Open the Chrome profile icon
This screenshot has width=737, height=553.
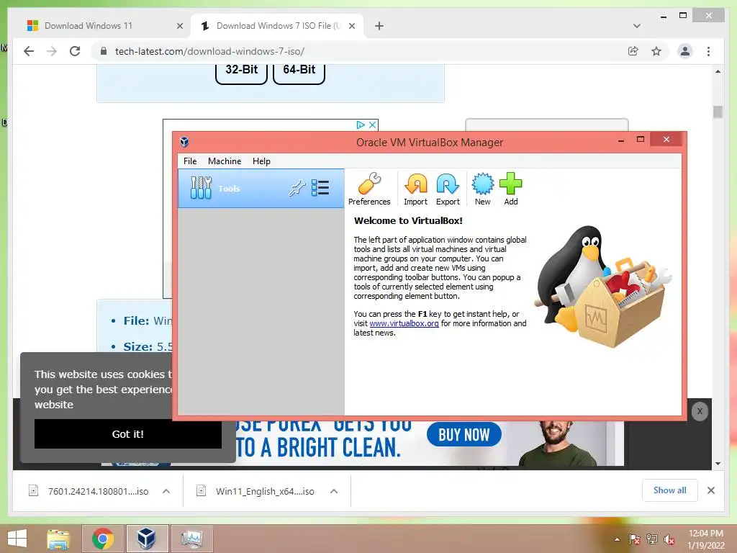pos(685,51)
